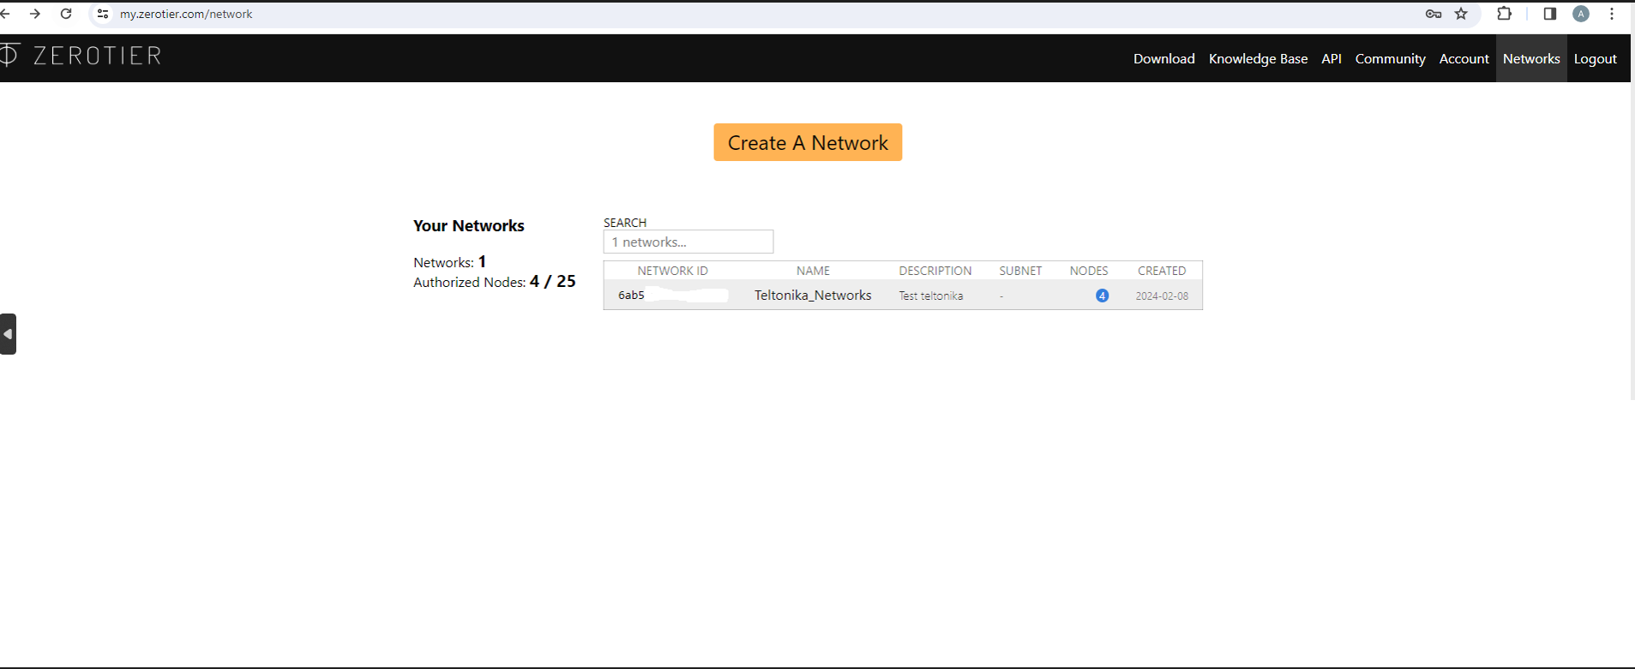Sort by NAME column header
Viewport: 1635px width, 669px height.
(813, 271)
